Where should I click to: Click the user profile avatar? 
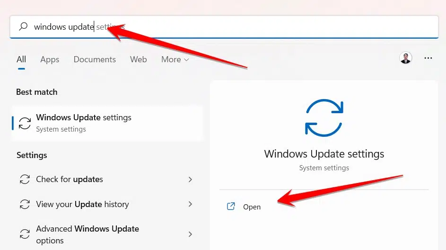[x=405, y=58]
